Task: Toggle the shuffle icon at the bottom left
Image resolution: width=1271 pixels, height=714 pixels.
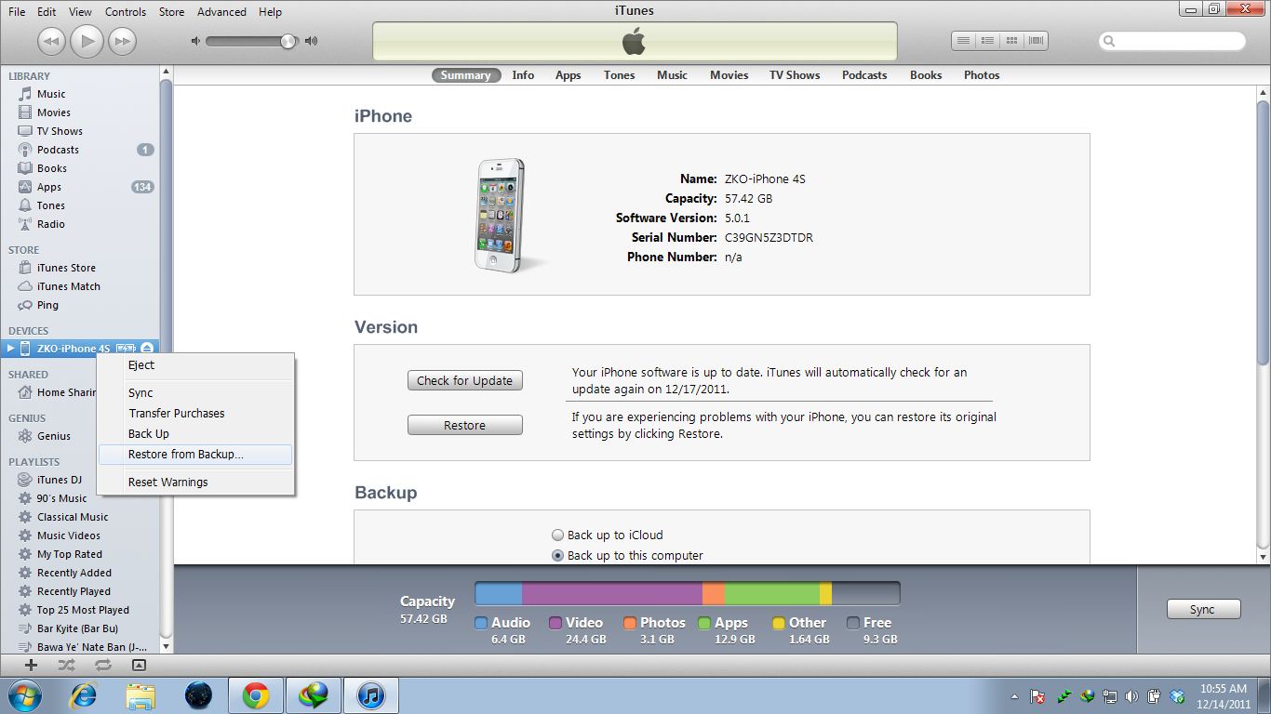Action: pyautogui.click(x=66, y=665)
